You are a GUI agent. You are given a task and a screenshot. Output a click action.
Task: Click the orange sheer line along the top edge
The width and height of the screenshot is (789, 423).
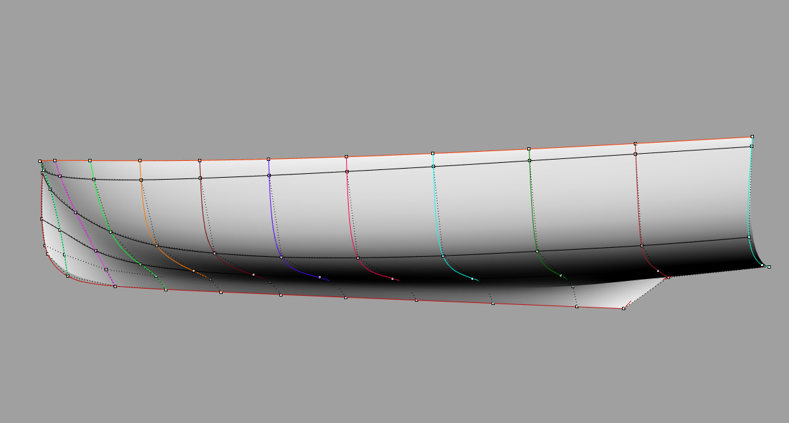(390, 155)
